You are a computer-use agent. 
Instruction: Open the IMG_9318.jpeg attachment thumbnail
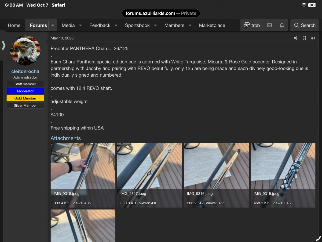(x=83, y=175)
